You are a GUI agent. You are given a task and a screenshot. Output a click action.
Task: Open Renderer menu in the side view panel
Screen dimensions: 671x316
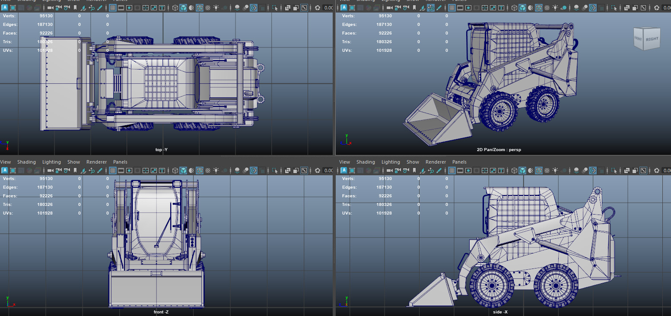click(436, 162)
